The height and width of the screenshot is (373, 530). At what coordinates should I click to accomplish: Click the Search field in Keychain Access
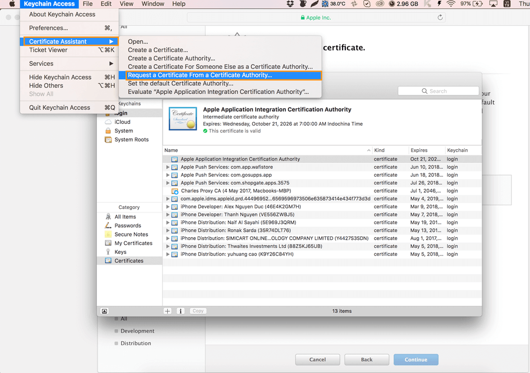[438, 91]
